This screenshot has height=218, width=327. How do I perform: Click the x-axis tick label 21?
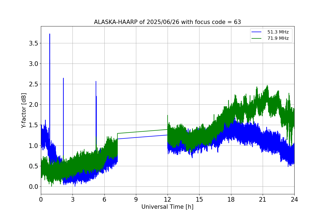click(x=263, y=199)
